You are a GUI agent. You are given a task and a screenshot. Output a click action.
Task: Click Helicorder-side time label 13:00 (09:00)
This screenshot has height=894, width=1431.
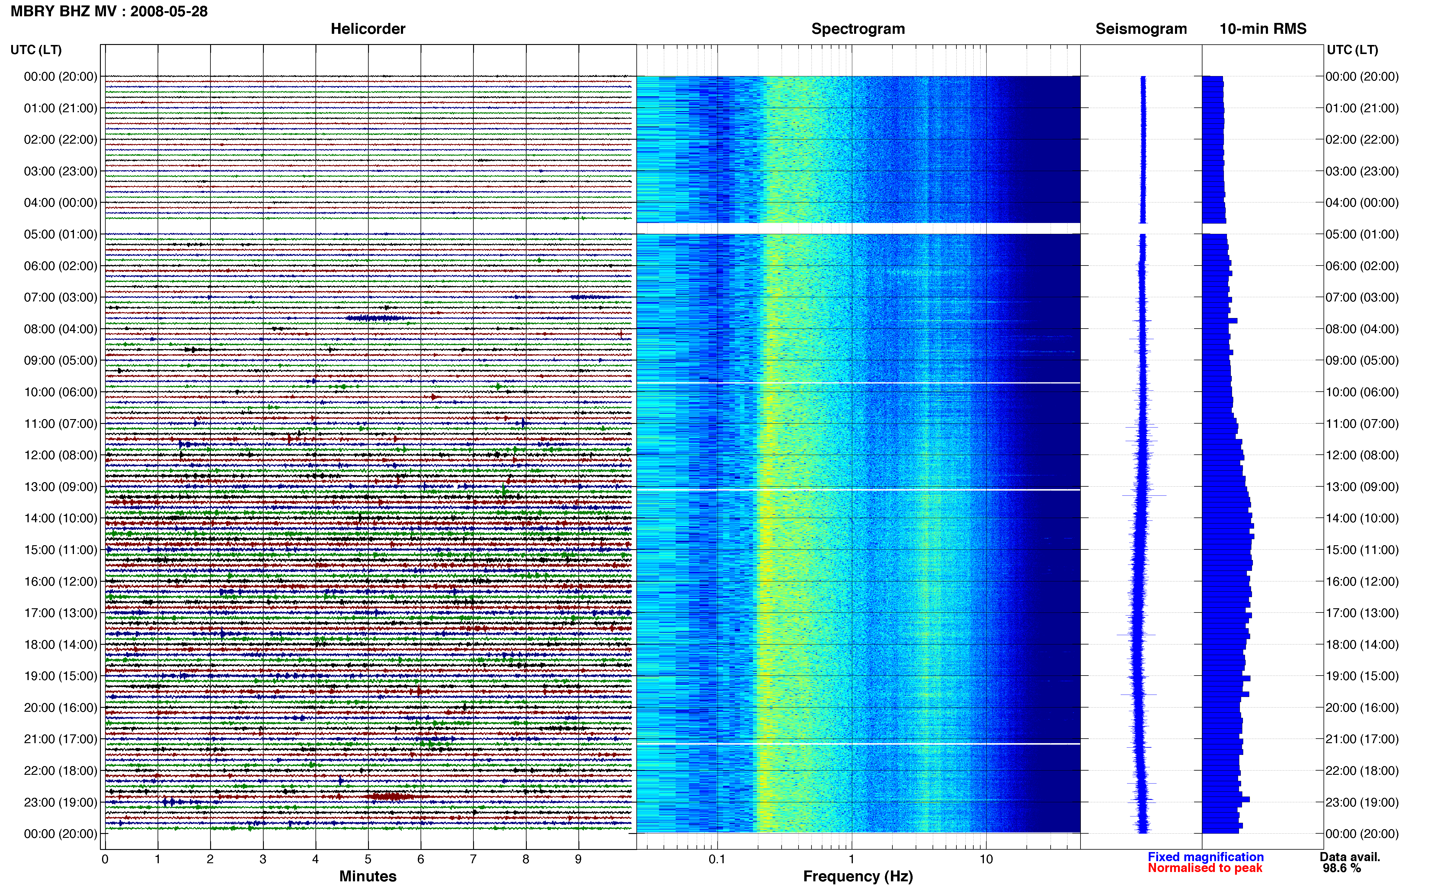(60, 487)
